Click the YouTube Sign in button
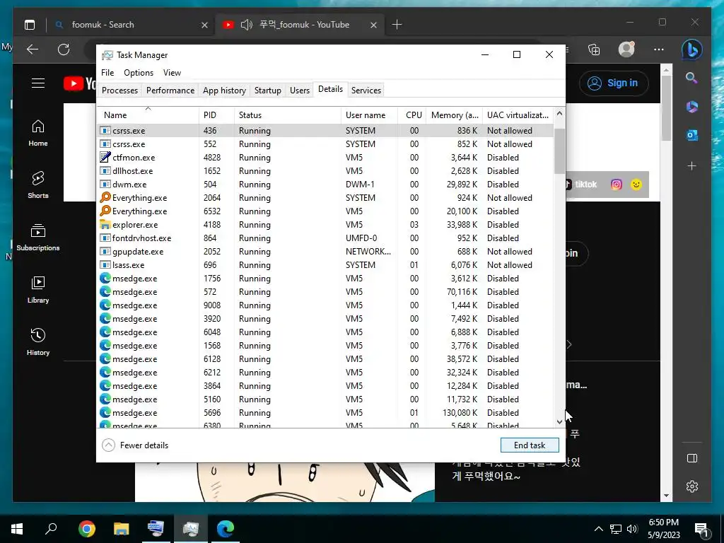The width and height of the screenshot is (724, 543). coord(614,83)
